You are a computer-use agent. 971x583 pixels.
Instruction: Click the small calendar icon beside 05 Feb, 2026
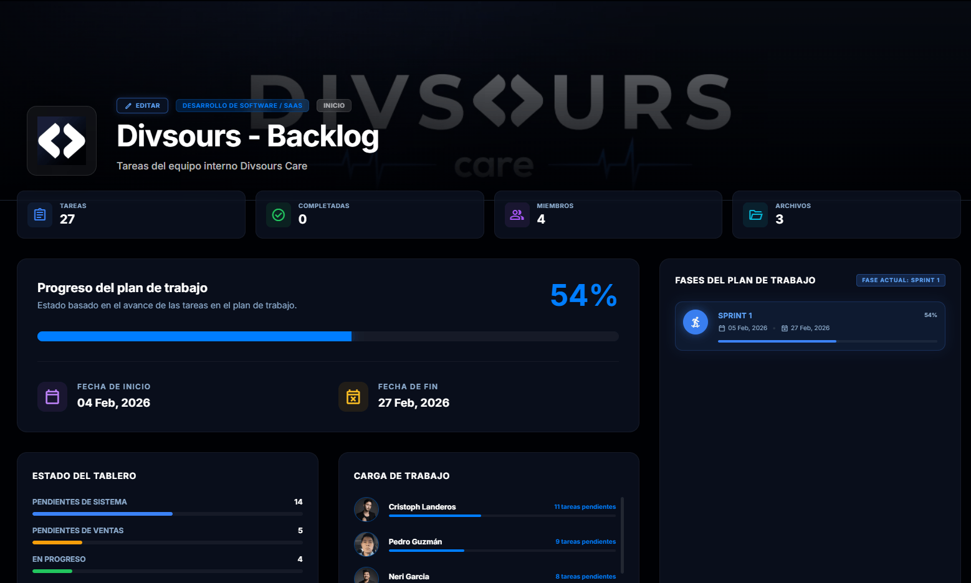tap(722, 328)
